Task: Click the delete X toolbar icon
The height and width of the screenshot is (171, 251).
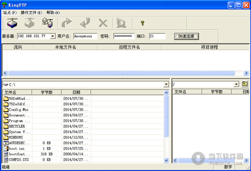Action: click(x=103, y=23)
